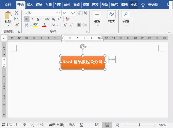Select the Format Painter brush
Viewport: 173px width, 128px height.
pyautogui.click(x=16, y=25)
